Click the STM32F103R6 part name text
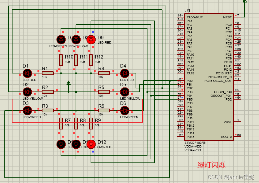The height and width of the screenshot is (183, 259). pyautogui.click(x=195, y=143)
